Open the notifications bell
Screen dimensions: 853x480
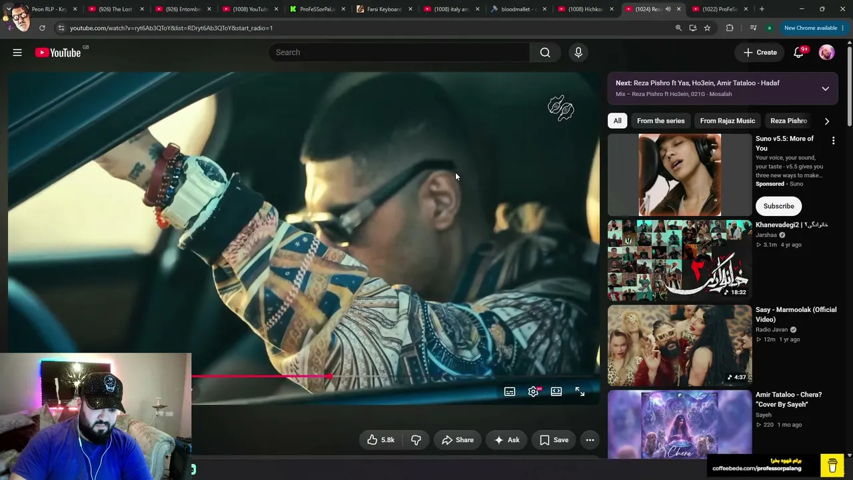798,53
